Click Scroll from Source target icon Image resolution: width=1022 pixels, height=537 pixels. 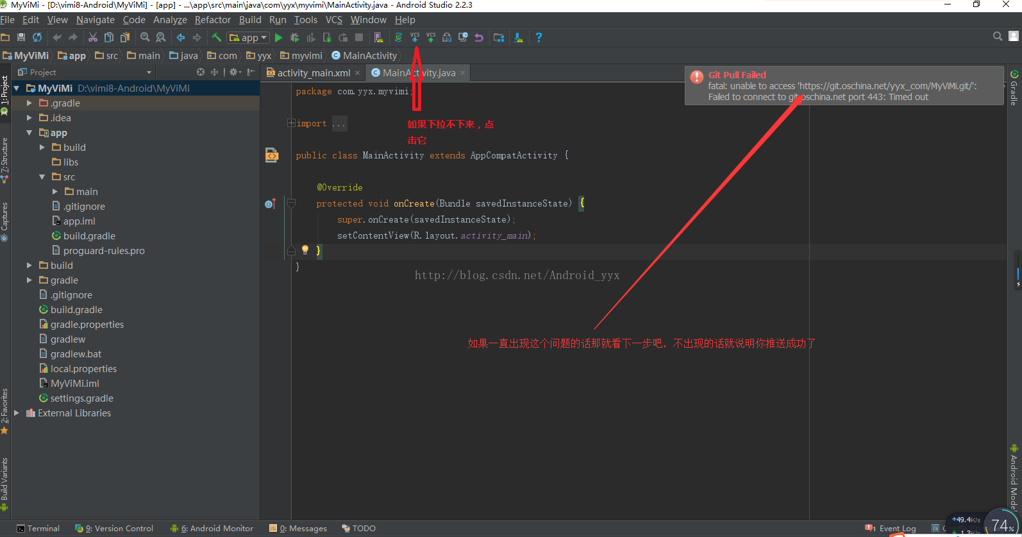[201, 72]
